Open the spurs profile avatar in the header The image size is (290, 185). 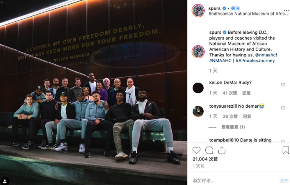coord(198,11)
